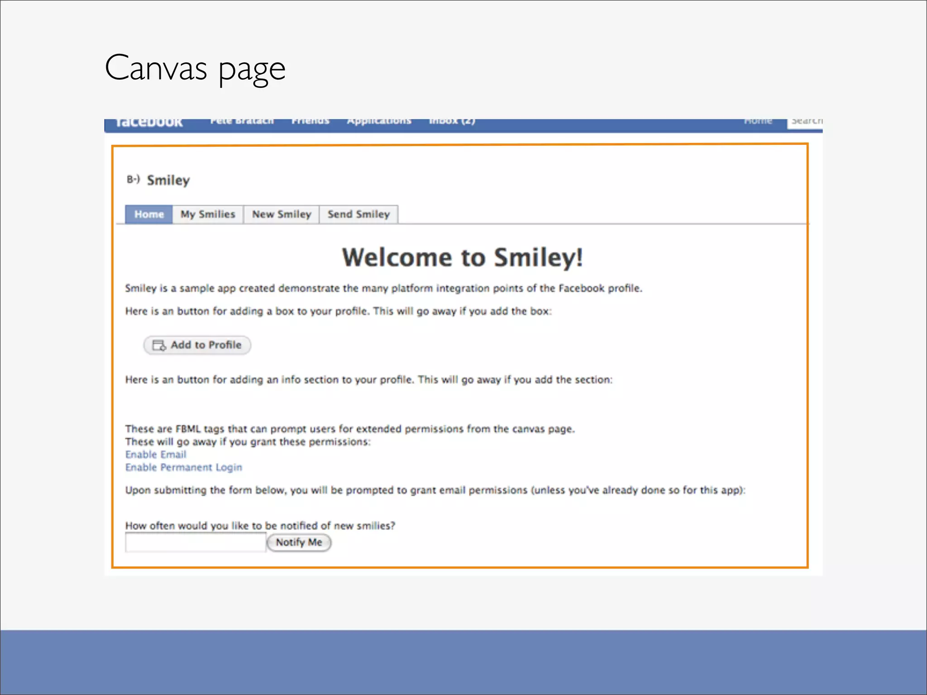Click the Facebook search box

pos(805,124)
